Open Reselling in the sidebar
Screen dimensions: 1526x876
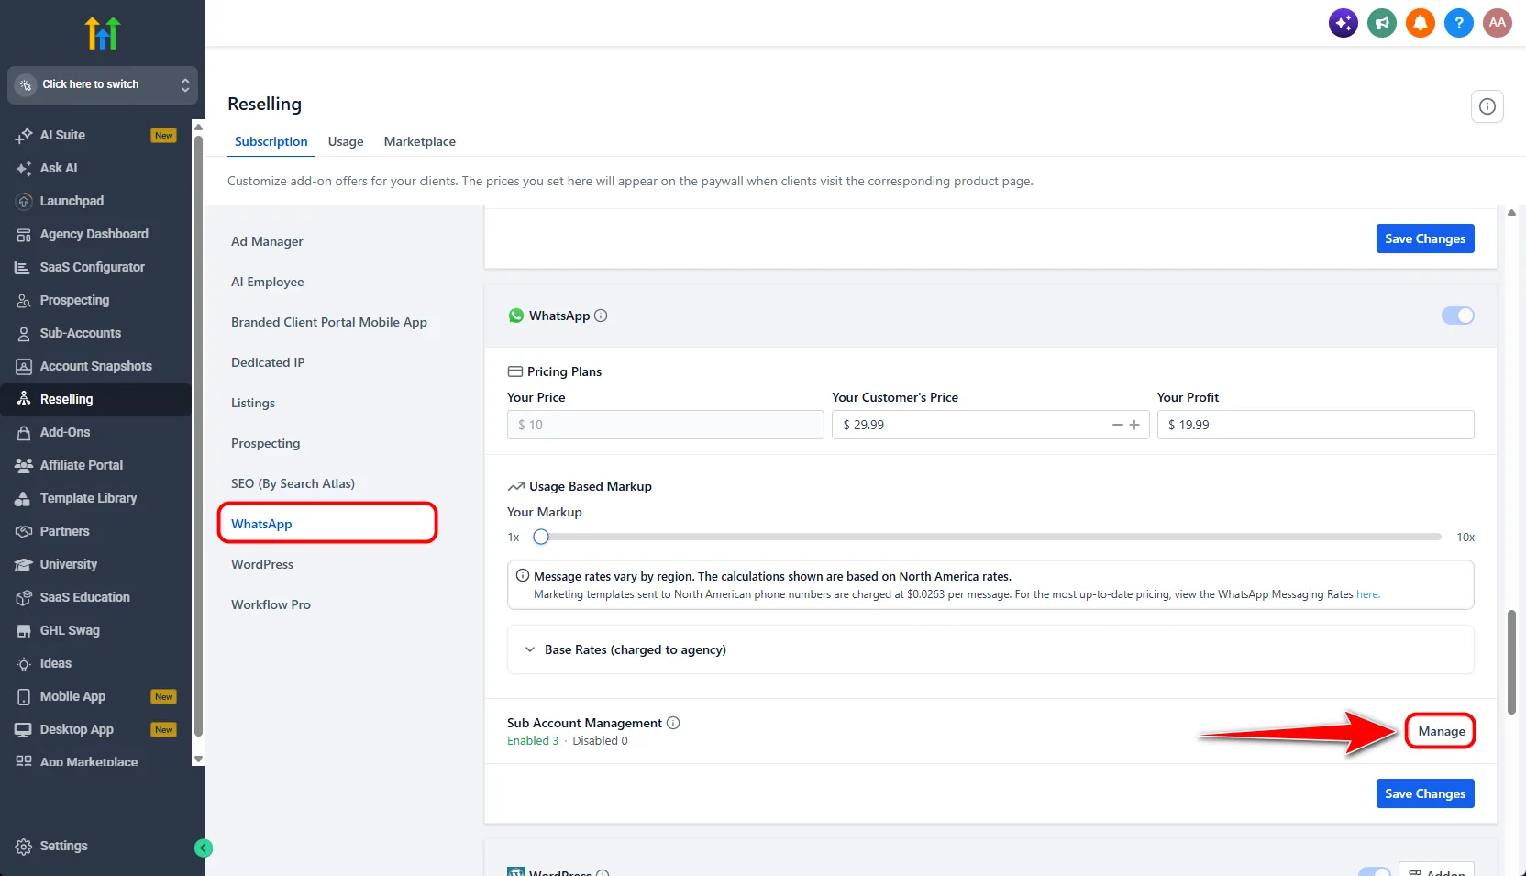[x=95, y=399]
